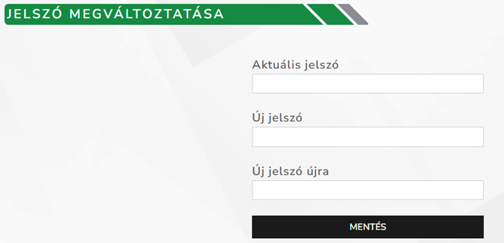
Task: Click the Új jelszó label
Action: 277,117
